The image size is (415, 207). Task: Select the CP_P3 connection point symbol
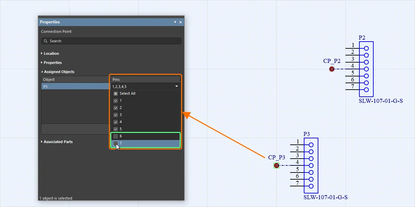pyautogui.click(x=277, y=165)
